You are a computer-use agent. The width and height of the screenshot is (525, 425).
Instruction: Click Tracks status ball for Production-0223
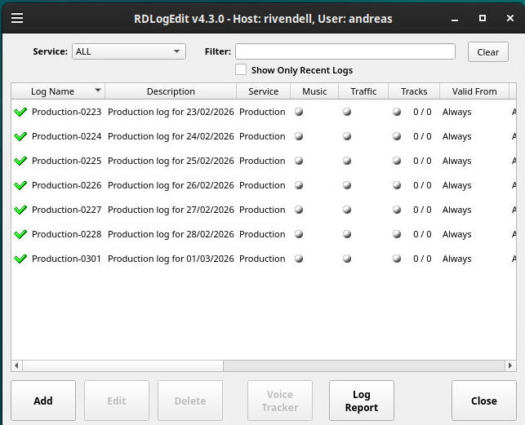[397, 112]
